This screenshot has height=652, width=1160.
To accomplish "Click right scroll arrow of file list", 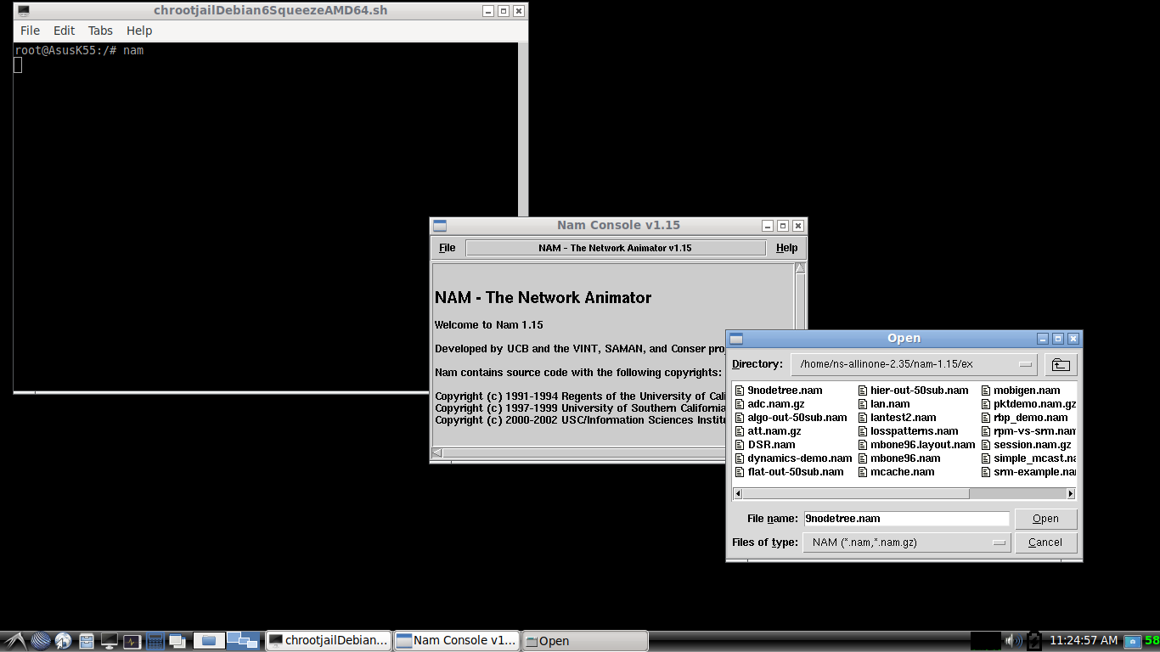I will coord(1071,493).
